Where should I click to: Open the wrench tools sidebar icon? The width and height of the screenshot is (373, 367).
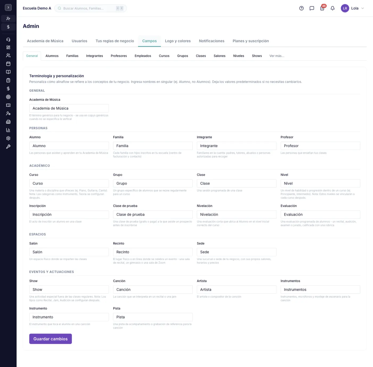coord(8,147)
